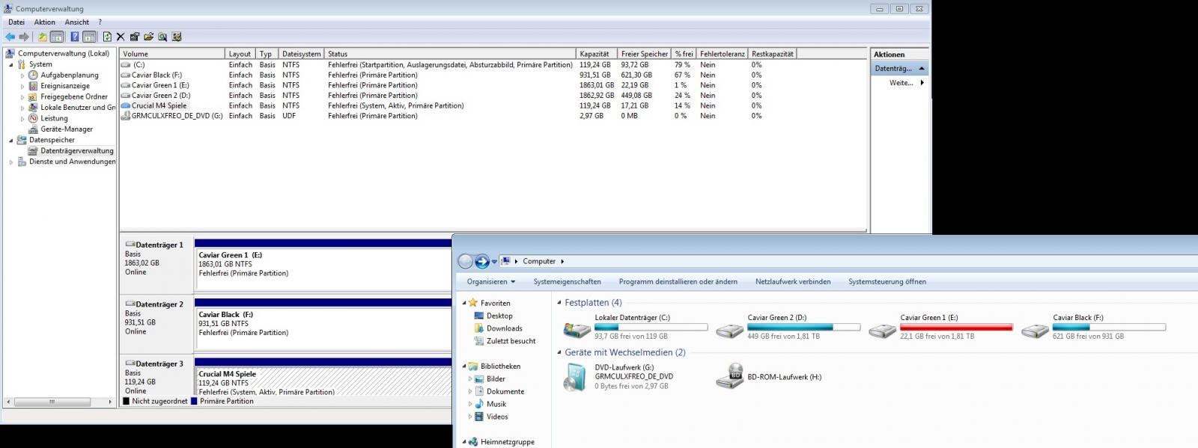Open the Aktion menu
This screenshot has height=448, width=1198.
pos(45,22)
